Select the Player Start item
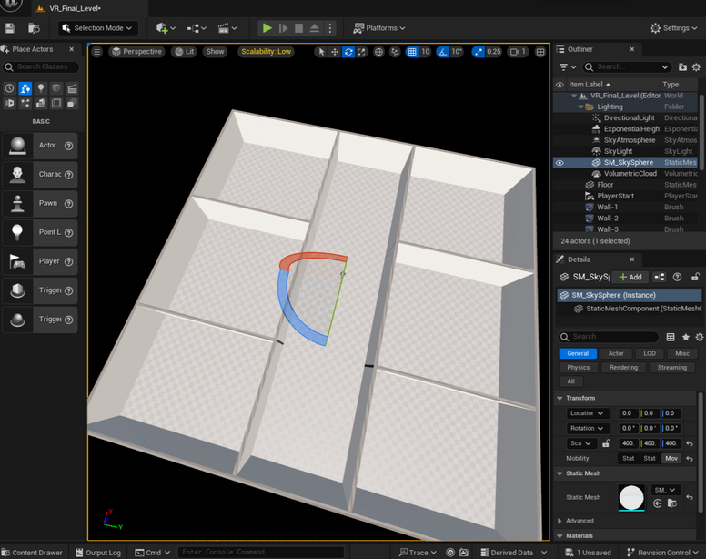Viewport: 706px width, 559px height. point(40,261)
